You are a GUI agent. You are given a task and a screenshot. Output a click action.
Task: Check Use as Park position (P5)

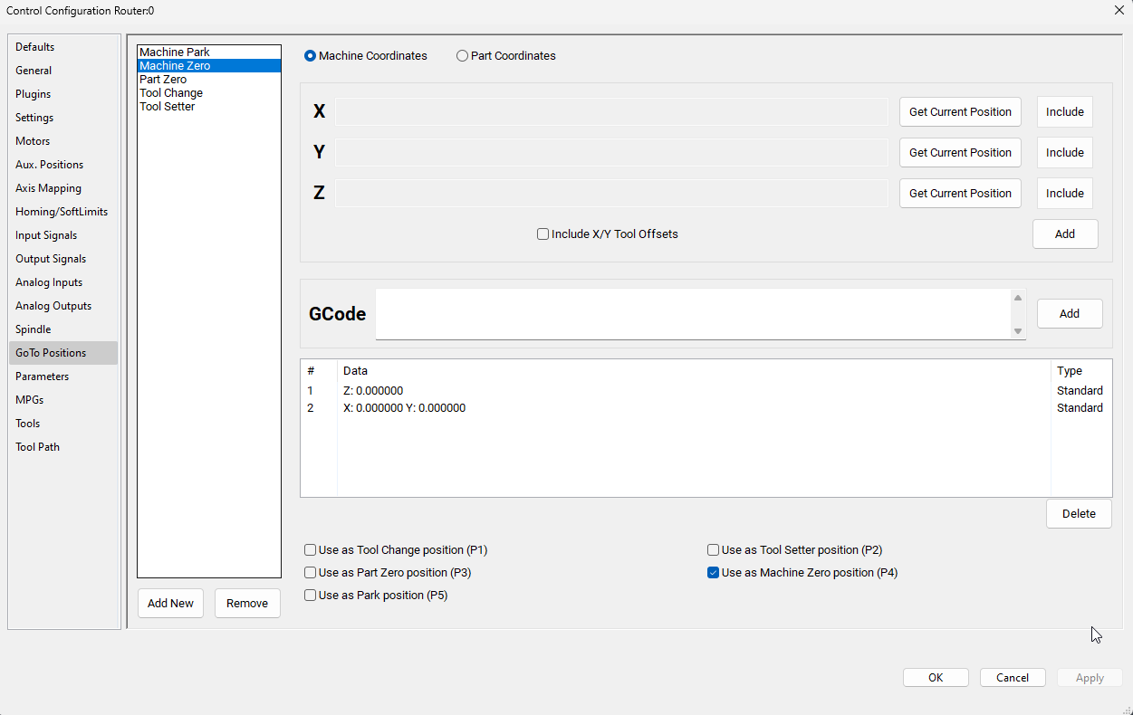point(311,596)
